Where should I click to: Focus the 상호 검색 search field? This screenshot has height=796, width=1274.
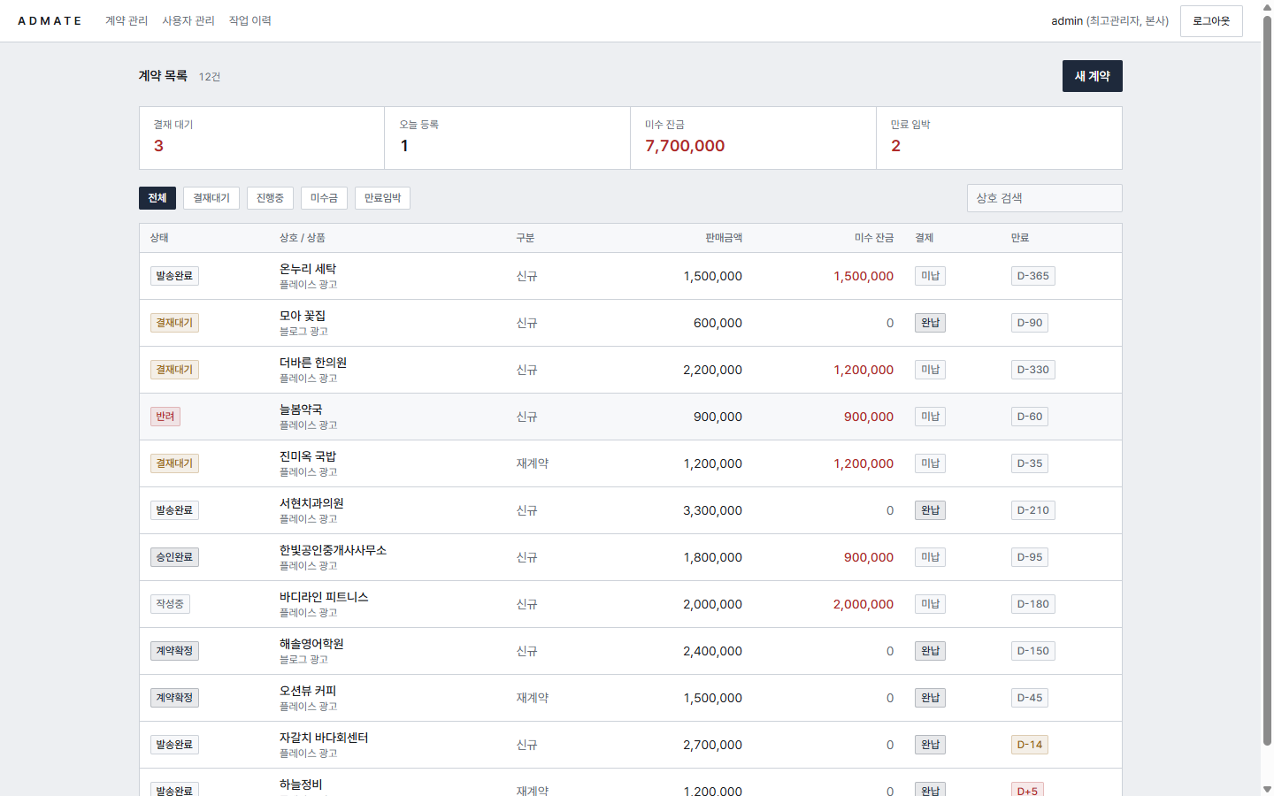(x=1044, y=198)
